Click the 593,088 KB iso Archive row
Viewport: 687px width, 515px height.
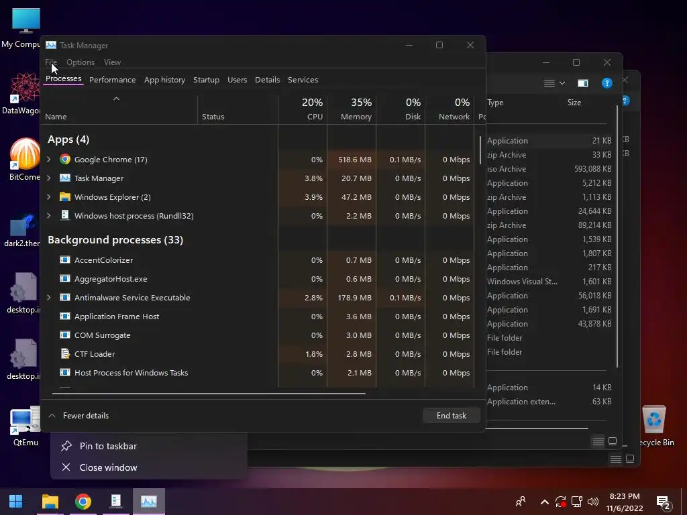click(x=549, y=168)
